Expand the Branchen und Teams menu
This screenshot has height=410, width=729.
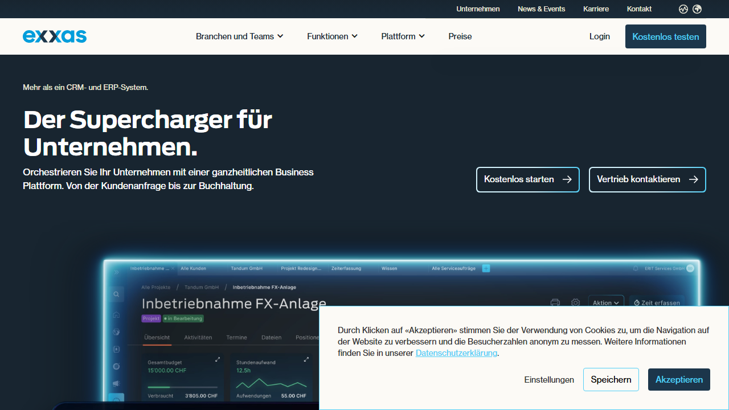tap(239, 36)
